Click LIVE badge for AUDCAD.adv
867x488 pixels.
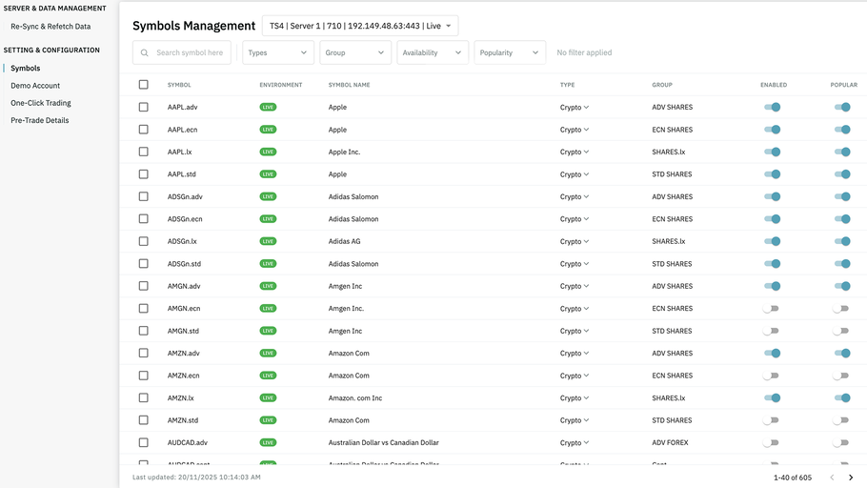pyautogui.click(x=268, y=442)
